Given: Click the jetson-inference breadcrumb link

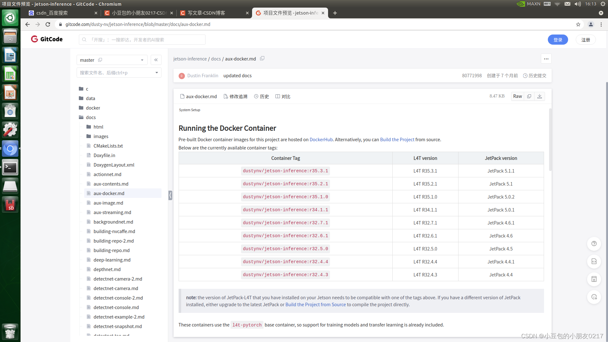Looking at the screenshot, I should [x=190, y=59].
